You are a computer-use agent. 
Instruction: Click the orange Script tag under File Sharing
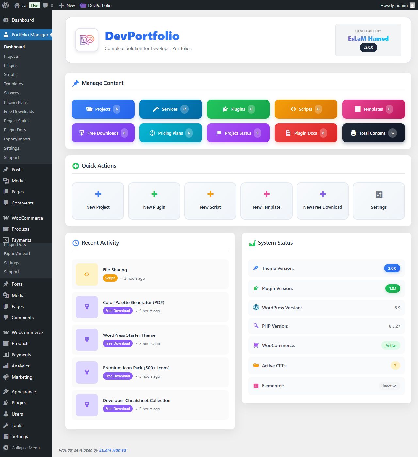[110, 278]
